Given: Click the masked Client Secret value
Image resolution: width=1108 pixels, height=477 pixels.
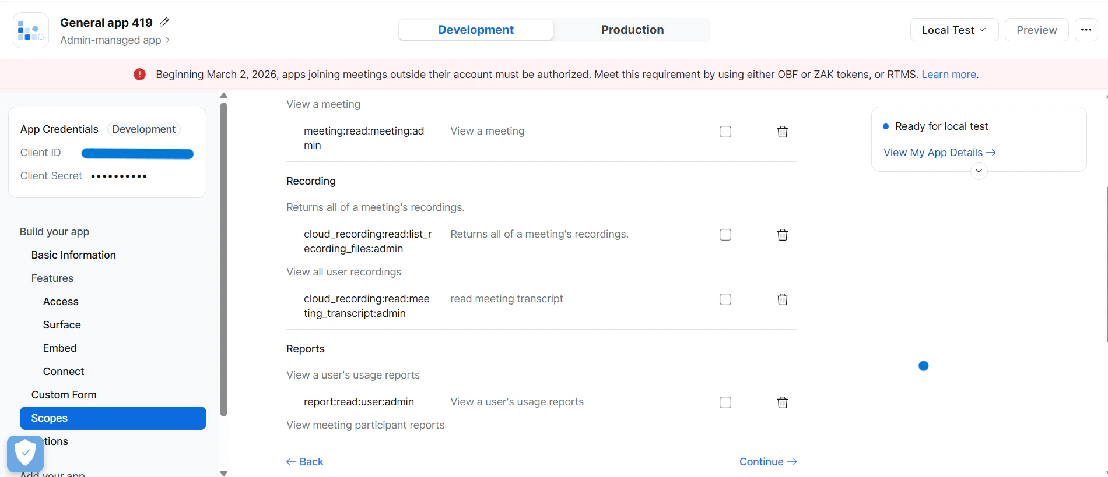Looking at the screenshot, I should pos(119,176).
